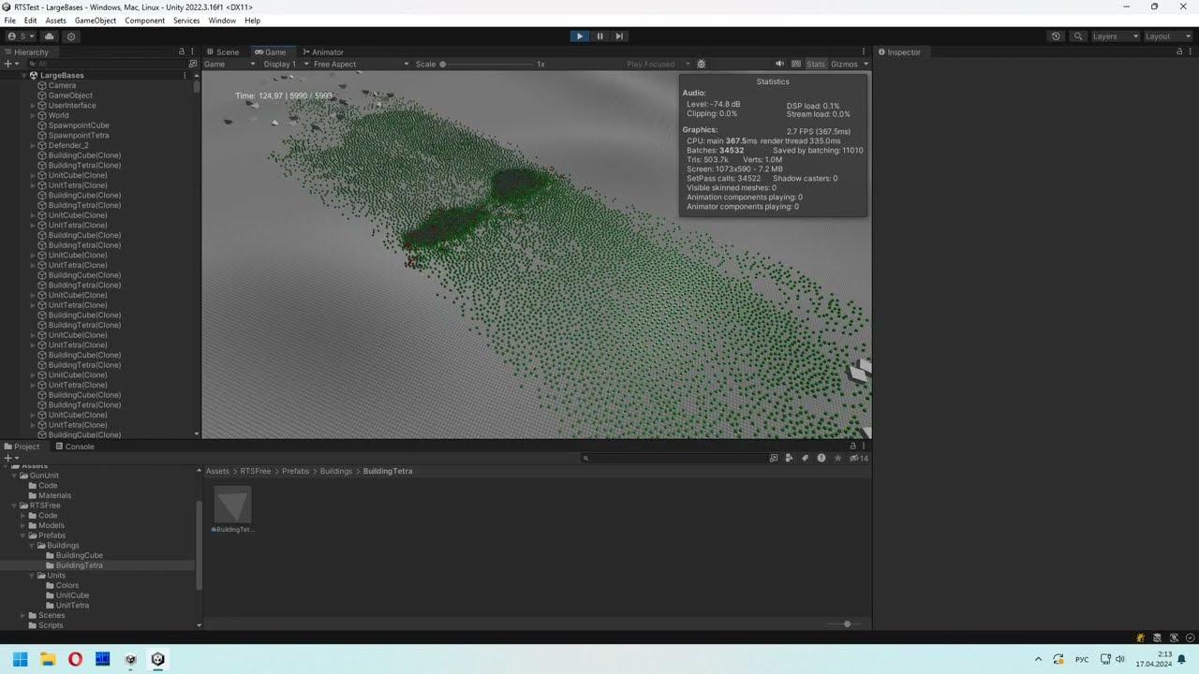The image size is (1199, 674).
Task: Open the Game view mode dropdown
Action: tap(230, 65)
